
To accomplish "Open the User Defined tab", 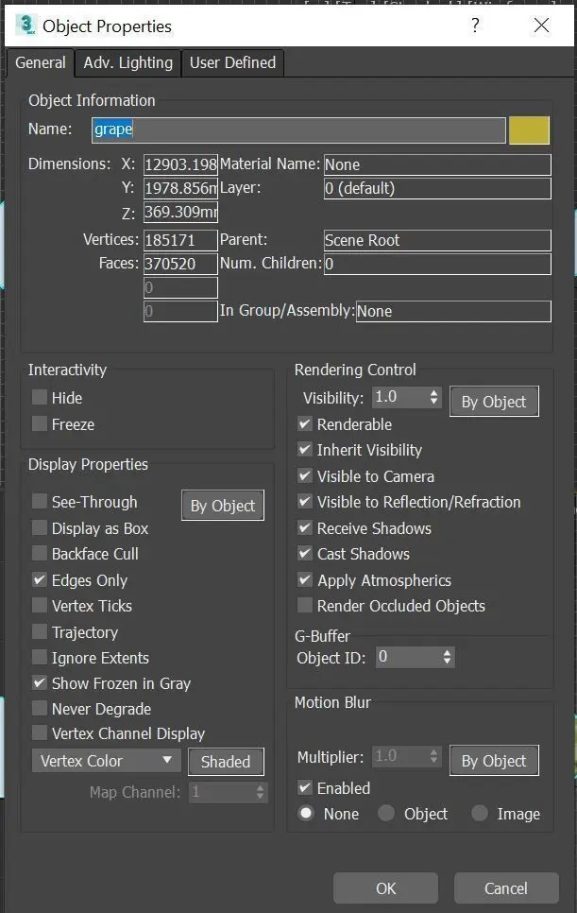I will tap(232, 62).
